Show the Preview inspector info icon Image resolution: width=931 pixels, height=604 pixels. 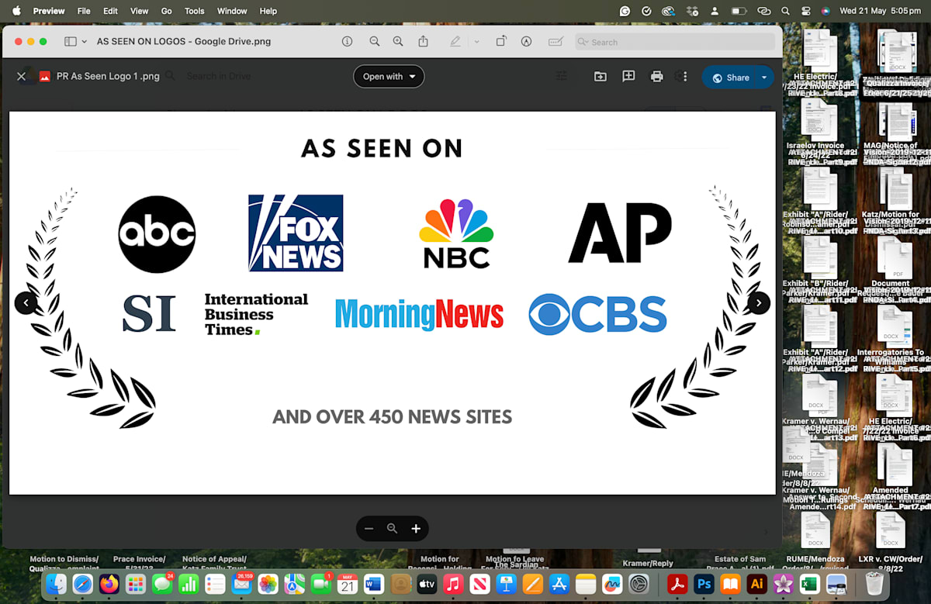coord(347,41)
